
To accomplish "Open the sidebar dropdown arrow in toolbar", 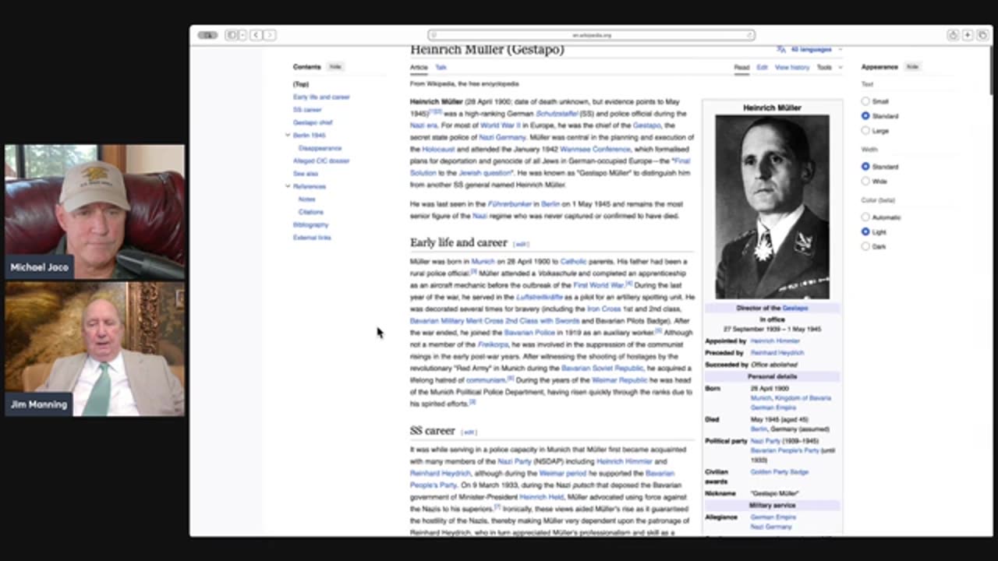I will (242, 35).
